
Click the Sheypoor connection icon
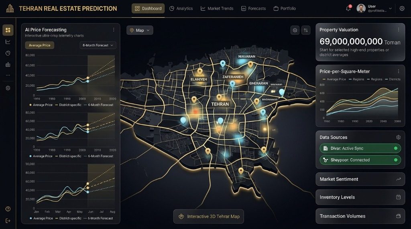coord(326,160)
